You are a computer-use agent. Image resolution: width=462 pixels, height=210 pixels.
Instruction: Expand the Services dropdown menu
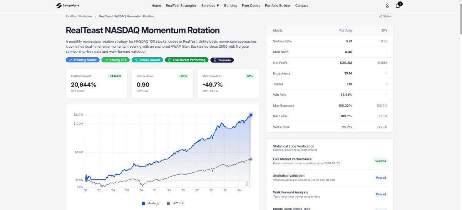[210, 5]
